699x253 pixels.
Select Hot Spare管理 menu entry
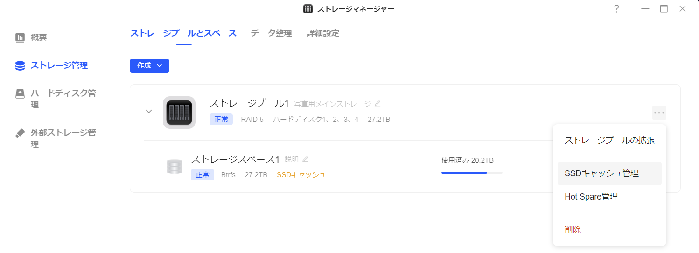(x=609, y=197)
